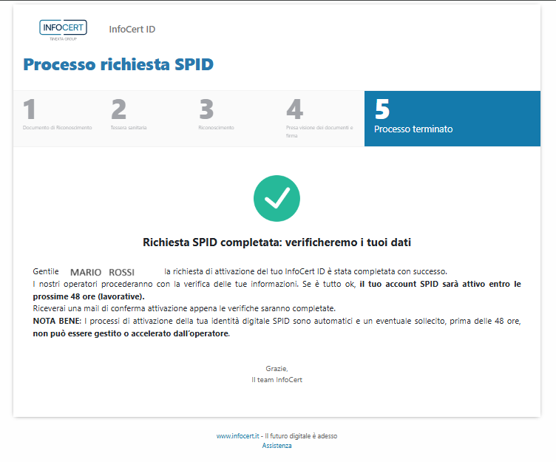The height and width of the screenshot is (462, 556).
Task: Click the large step number 5
Action: tap(382, 109)
